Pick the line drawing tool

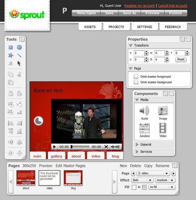click(19, 55)
